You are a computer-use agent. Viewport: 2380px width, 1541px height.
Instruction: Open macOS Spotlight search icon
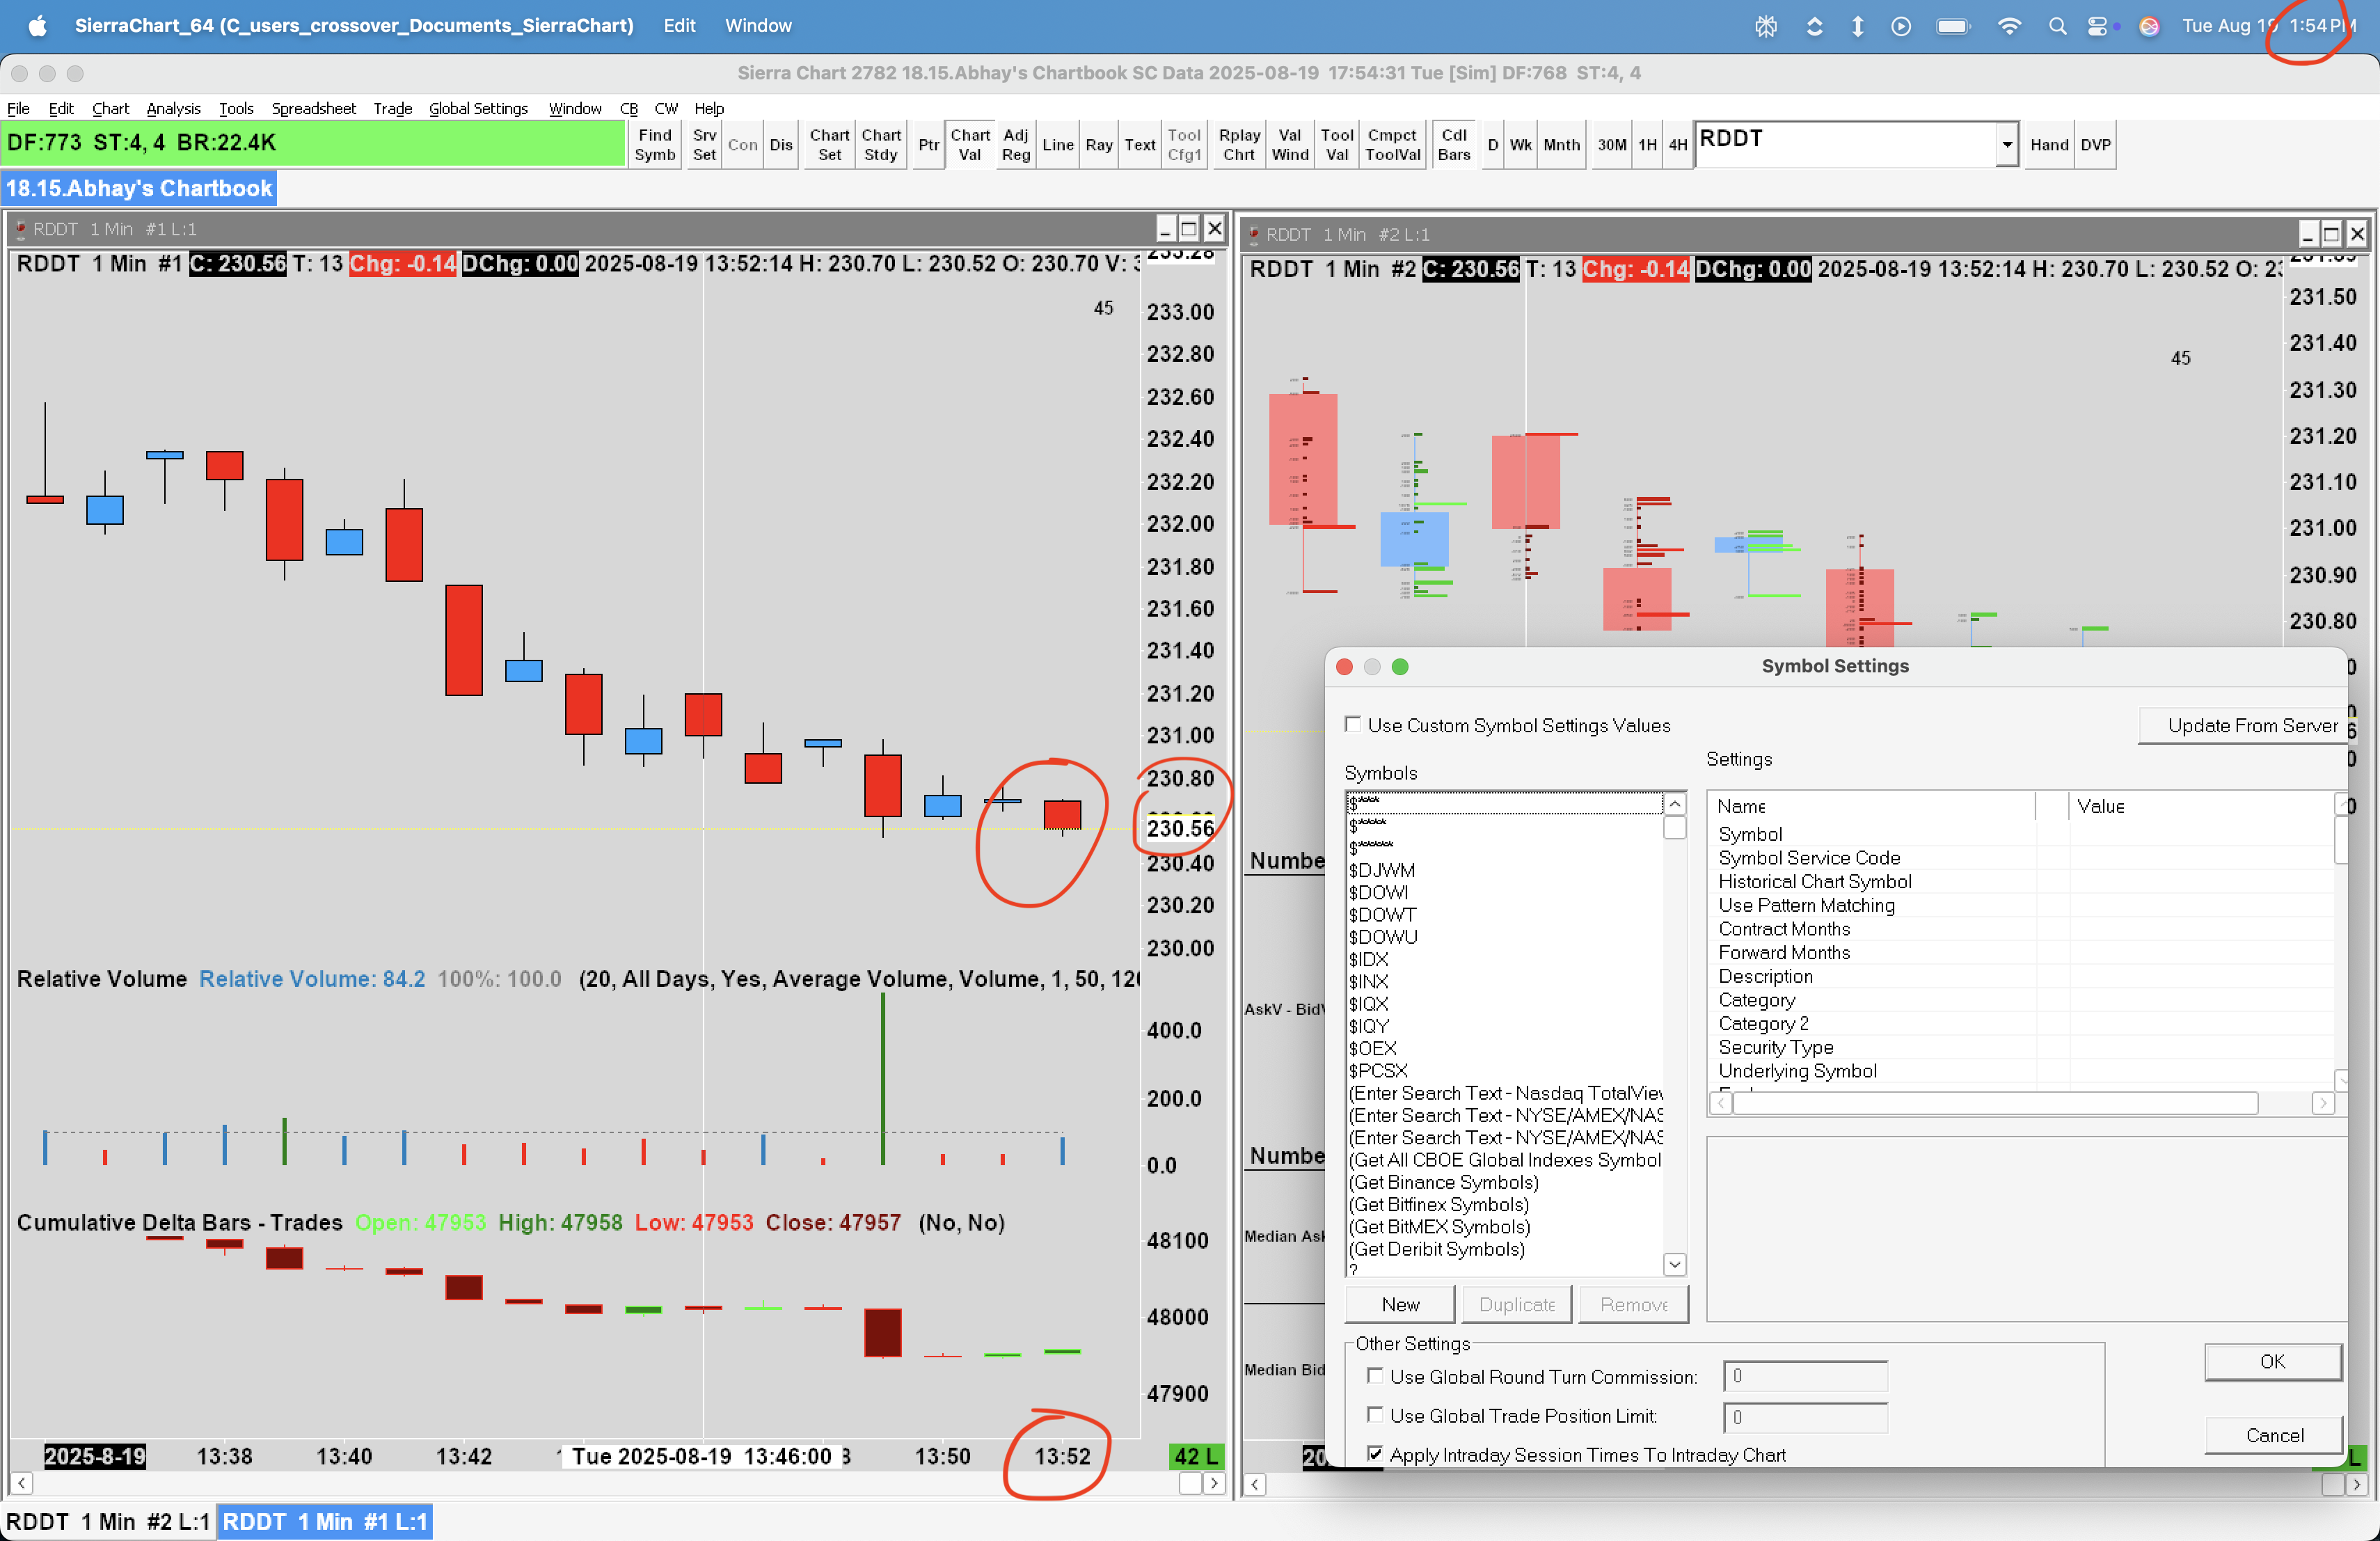coord(2056,26)
